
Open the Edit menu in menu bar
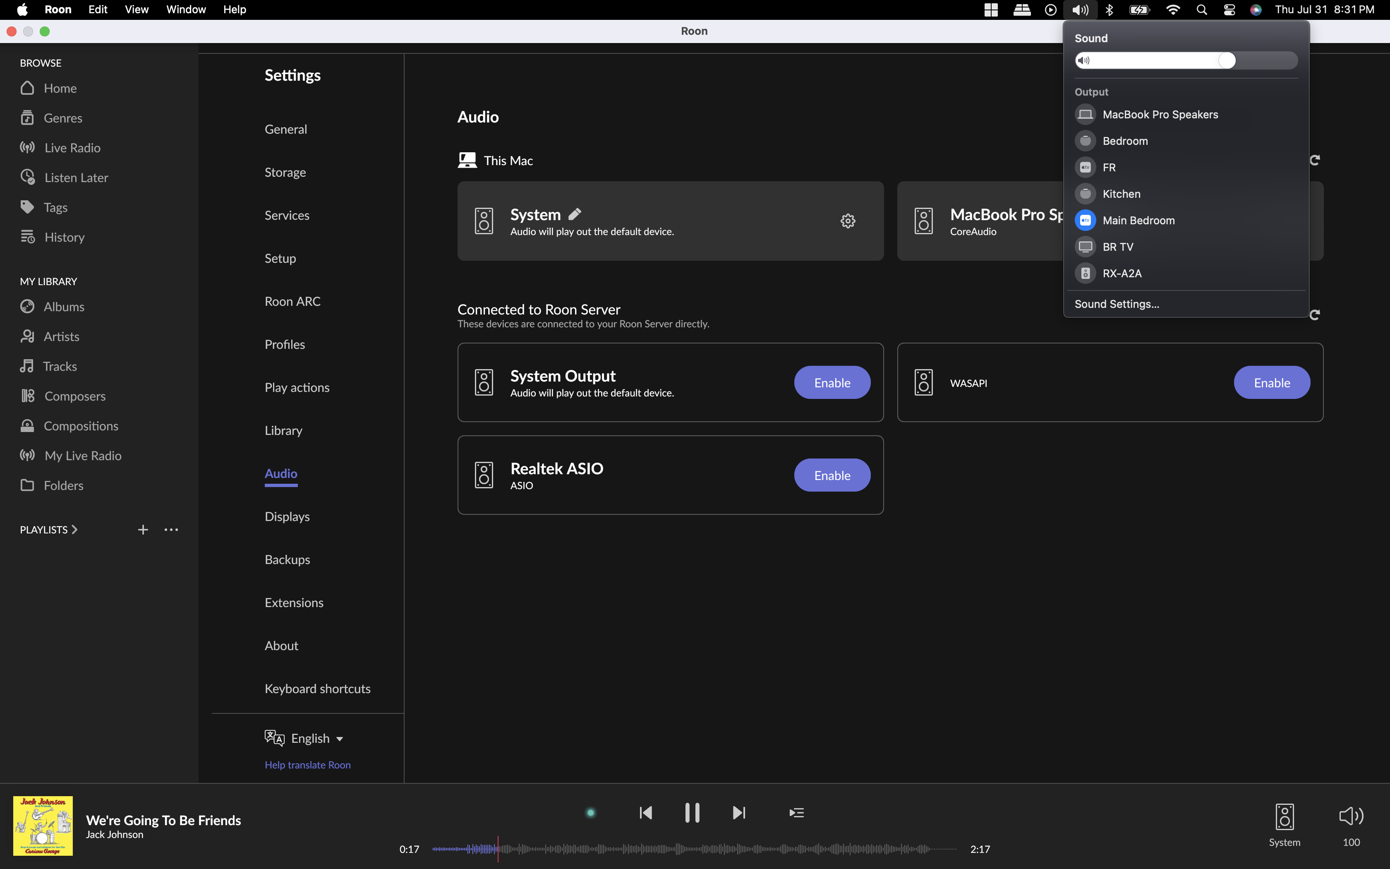point(98,9)
